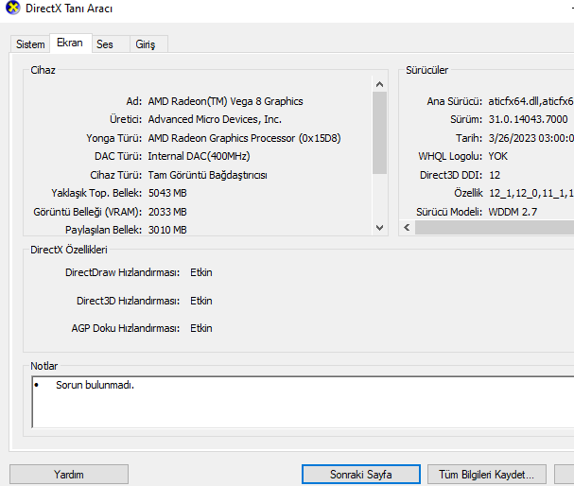Click the aticfx64.dll main driver value
Viewport: 574px width, 486px height.
point(531,101)
